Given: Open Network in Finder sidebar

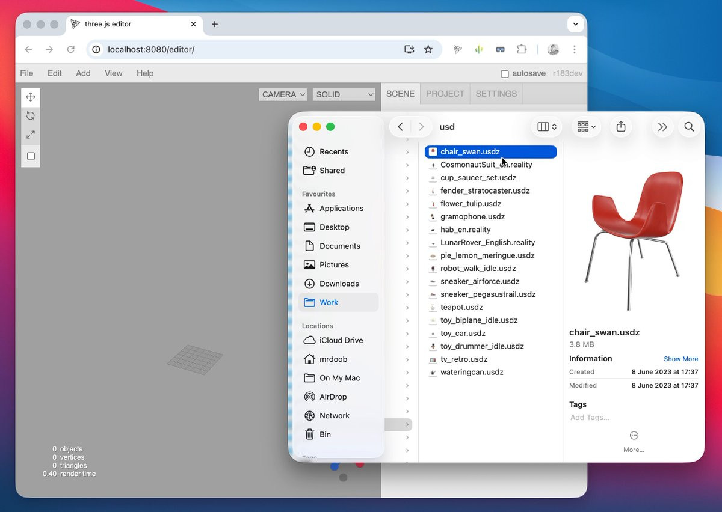Looking at the screenshot, I should (339, 416).
